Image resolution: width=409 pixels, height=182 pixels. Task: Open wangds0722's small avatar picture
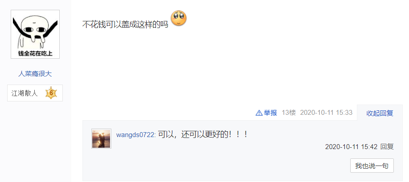[101, 138]
